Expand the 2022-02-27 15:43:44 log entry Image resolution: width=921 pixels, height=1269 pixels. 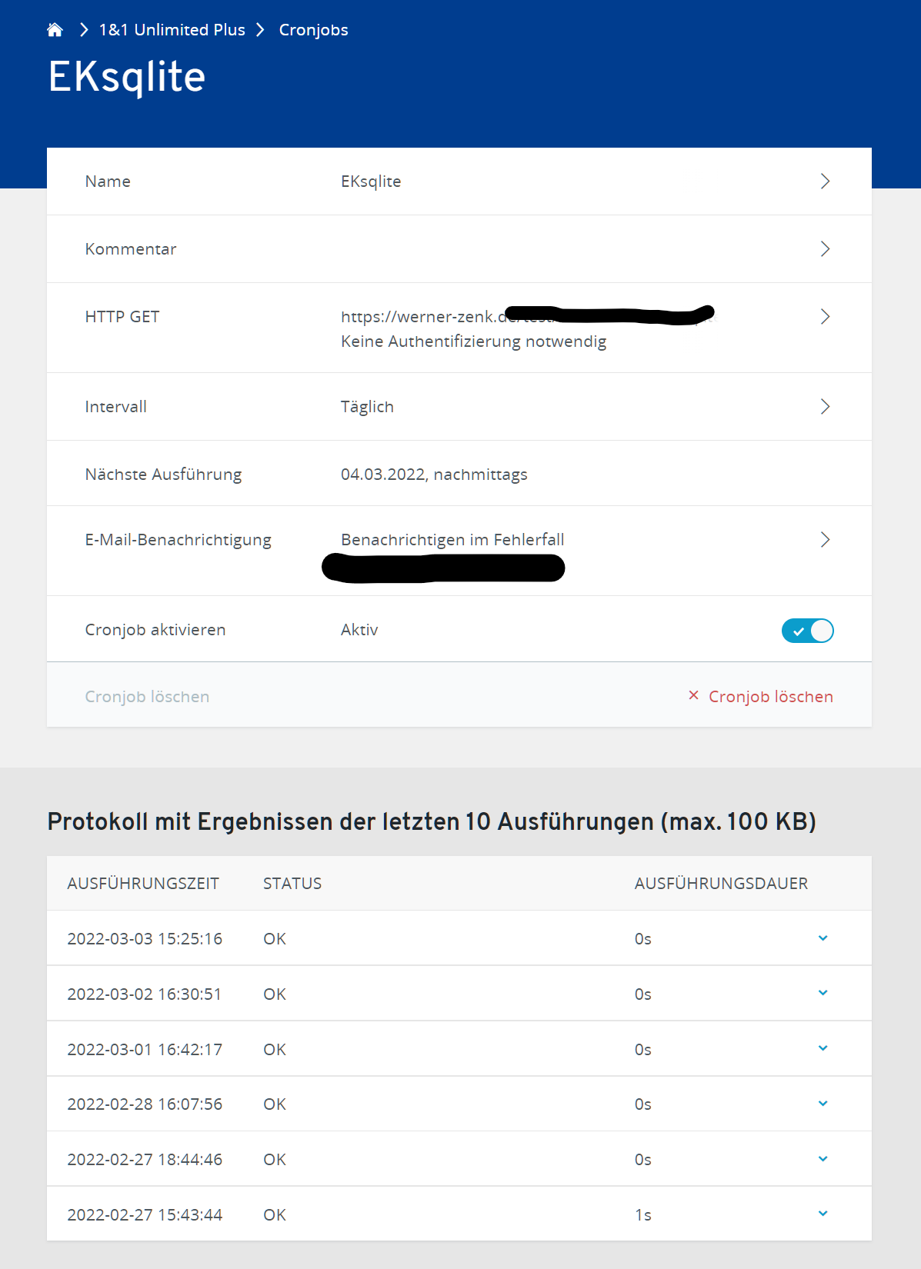[x=823, y=1214]
